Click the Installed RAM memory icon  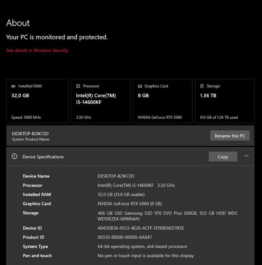tap(14, 86)
